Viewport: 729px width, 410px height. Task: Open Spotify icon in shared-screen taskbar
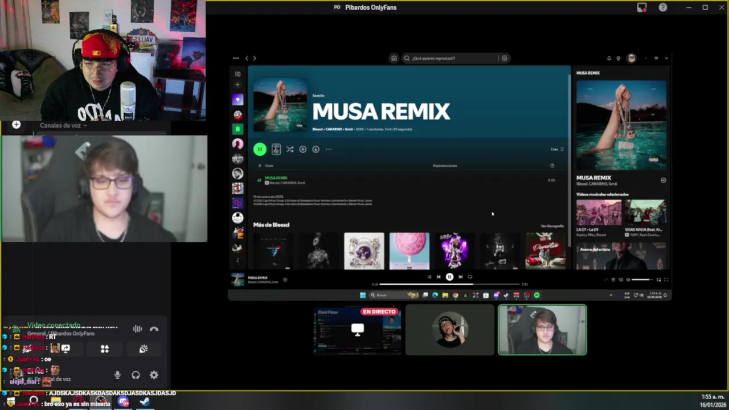536,295
